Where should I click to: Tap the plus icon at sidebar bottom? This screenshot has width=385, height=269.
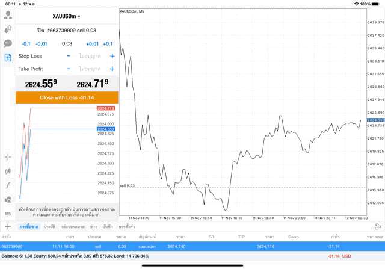click(x=8, y=227)
